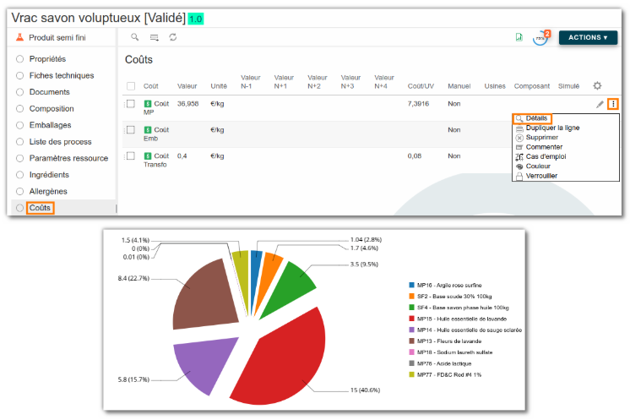Click the brown MP13 Fleurs de lavande swatch
Viewport: 630px width, 420px height.
point(411,341)
